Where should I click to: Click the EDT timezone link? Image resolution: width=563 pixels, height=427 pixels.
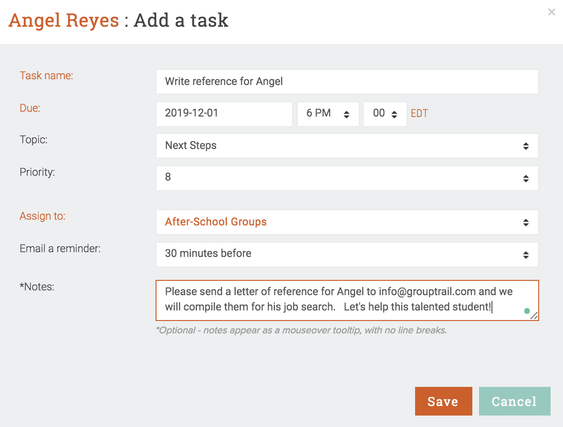coord(419,114)
